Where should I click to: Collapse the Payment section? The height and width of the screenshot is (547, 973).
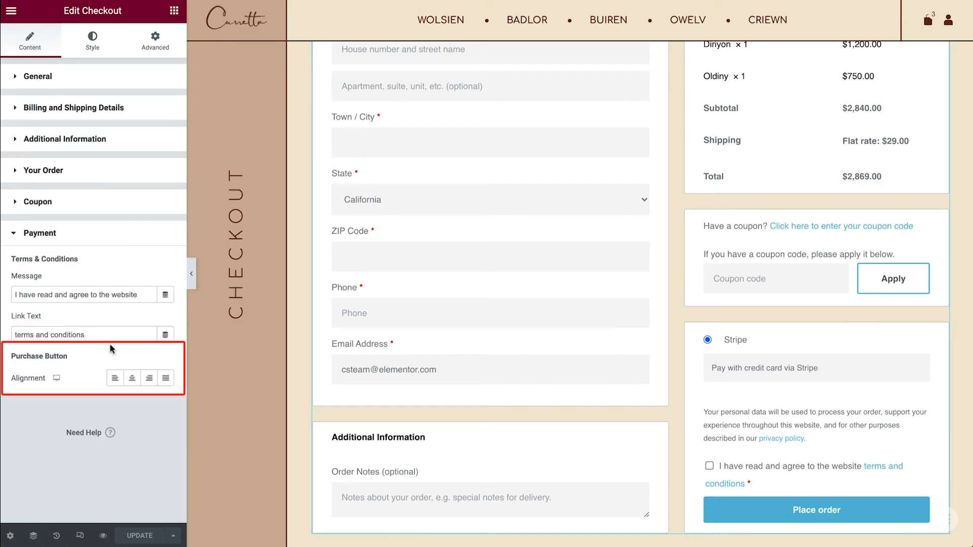[x=40, y=233]
